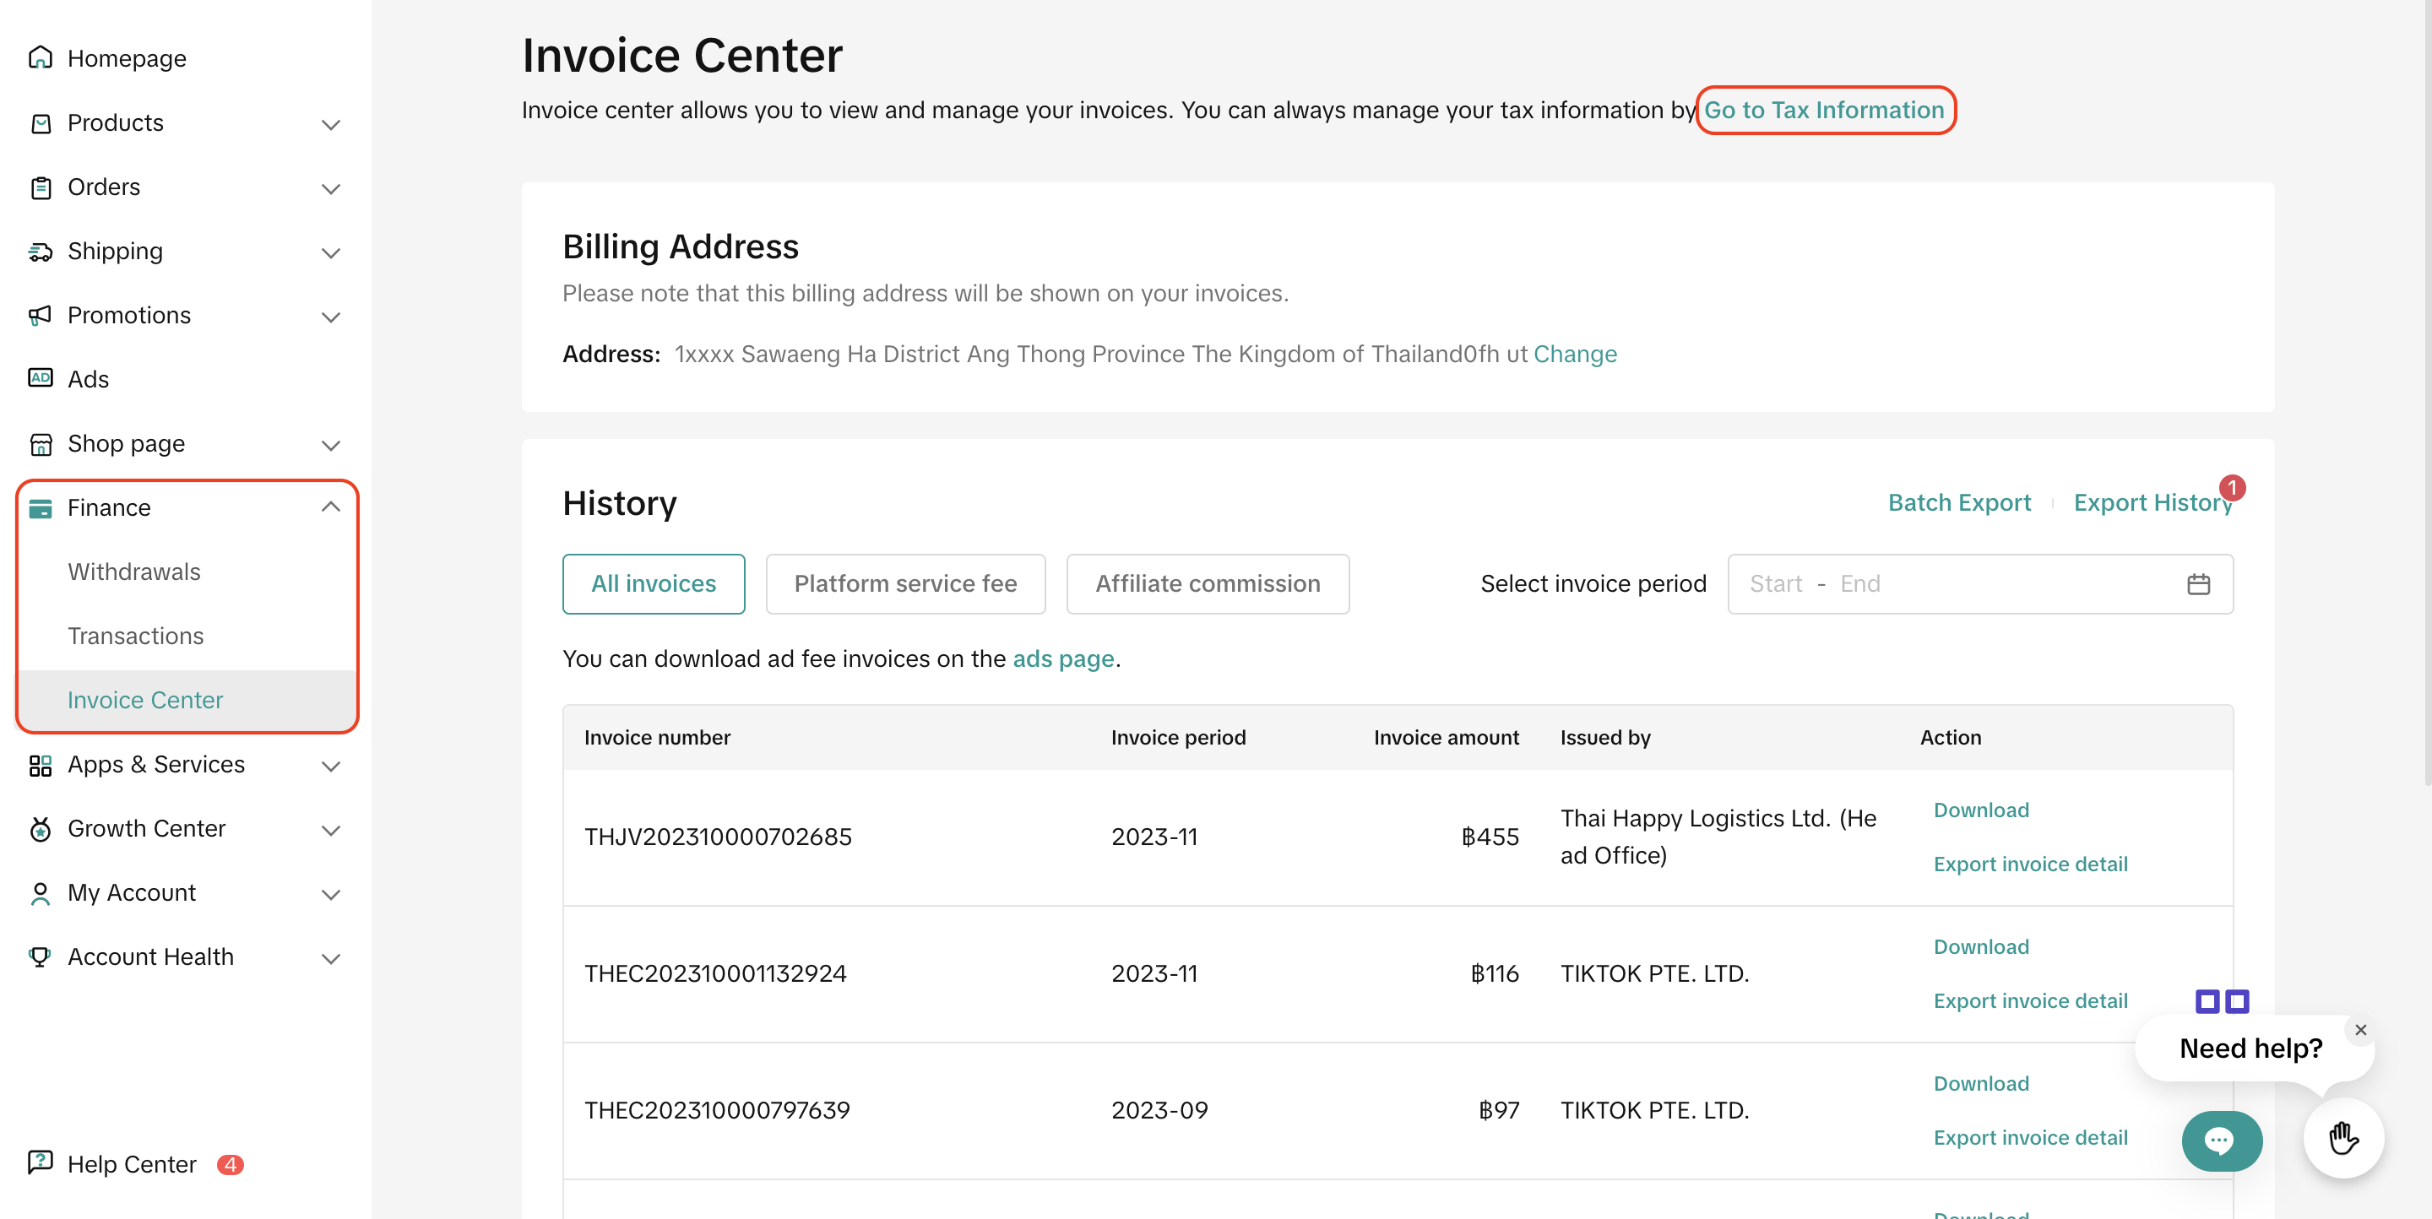
Task: Click the Go to Tax Information link
Action: 1824,111
